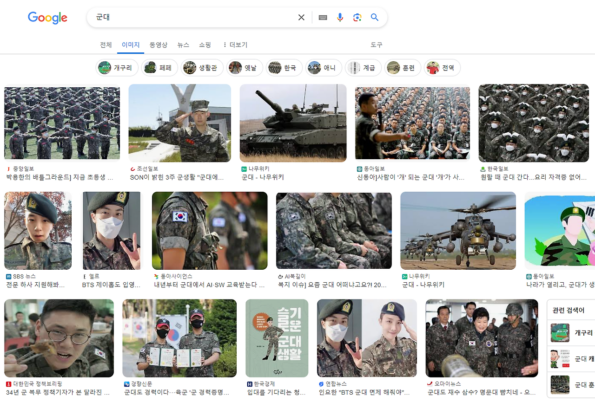
Task: Open the BTS 제이홉 입영 thumbnail
Action: click(x=111, y=231)
